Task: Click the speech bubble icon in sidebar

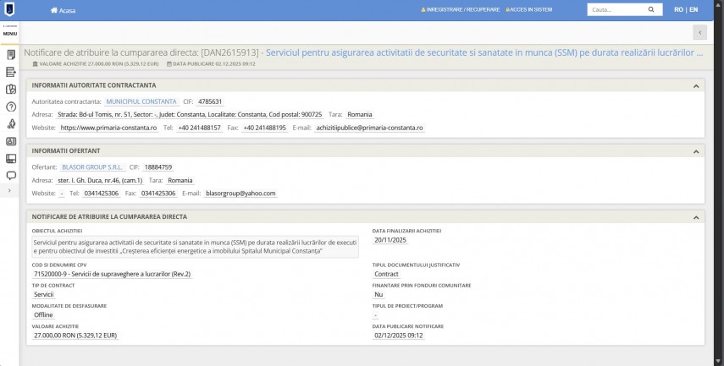Action: [x=11, y=176]
